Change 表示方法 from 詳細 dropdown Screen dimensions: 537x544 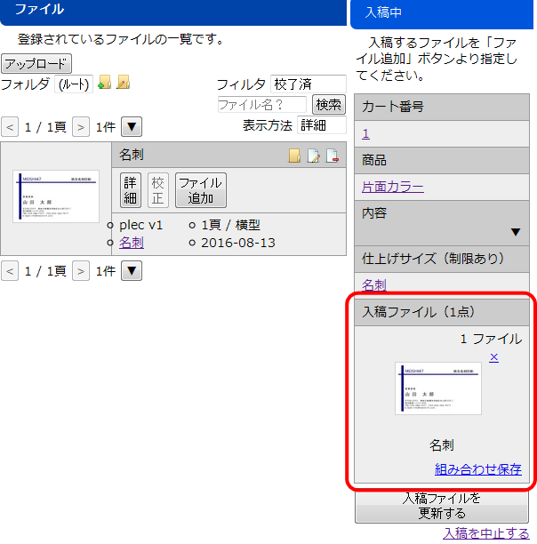point(321,125)
